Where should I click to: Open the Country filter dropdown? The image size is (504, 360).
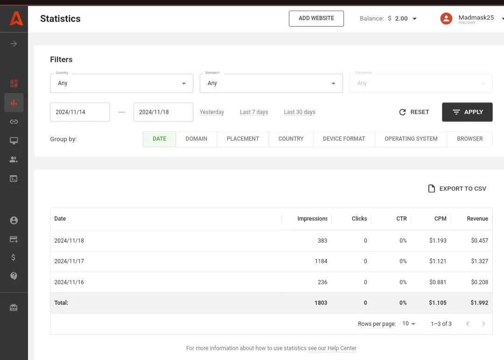pos(121,83)
